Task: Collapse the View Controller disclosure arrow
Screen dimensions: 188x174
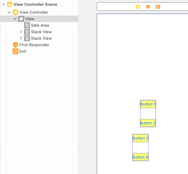Action: click(x=9, y=12)
